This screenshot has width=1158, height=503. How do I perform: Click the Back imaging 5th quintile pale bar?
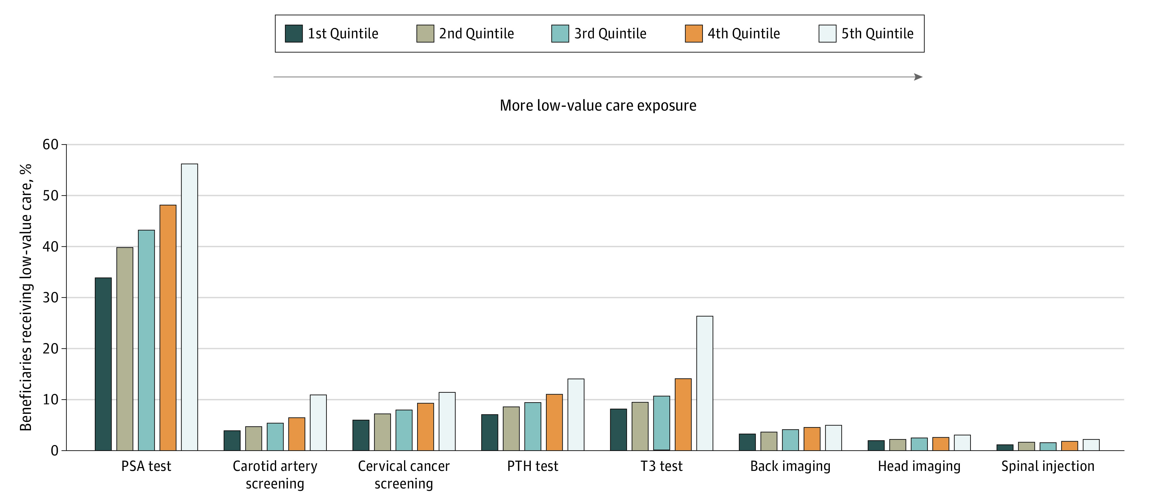pos(833,438)
